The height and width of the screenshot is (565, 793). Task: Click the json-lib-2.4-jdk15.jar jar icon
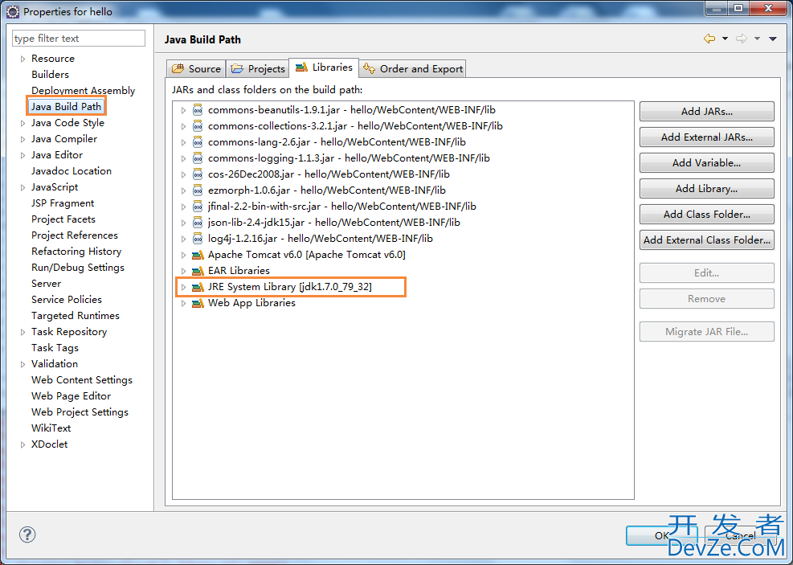pyautogui.click(x=198, y=223)
